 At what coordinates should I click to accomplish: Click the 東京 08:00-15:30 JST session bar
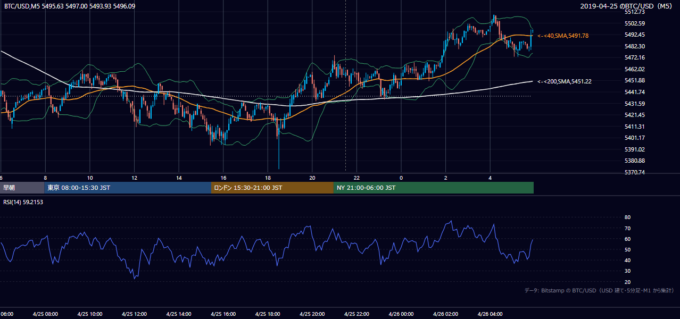click(128, 188)
